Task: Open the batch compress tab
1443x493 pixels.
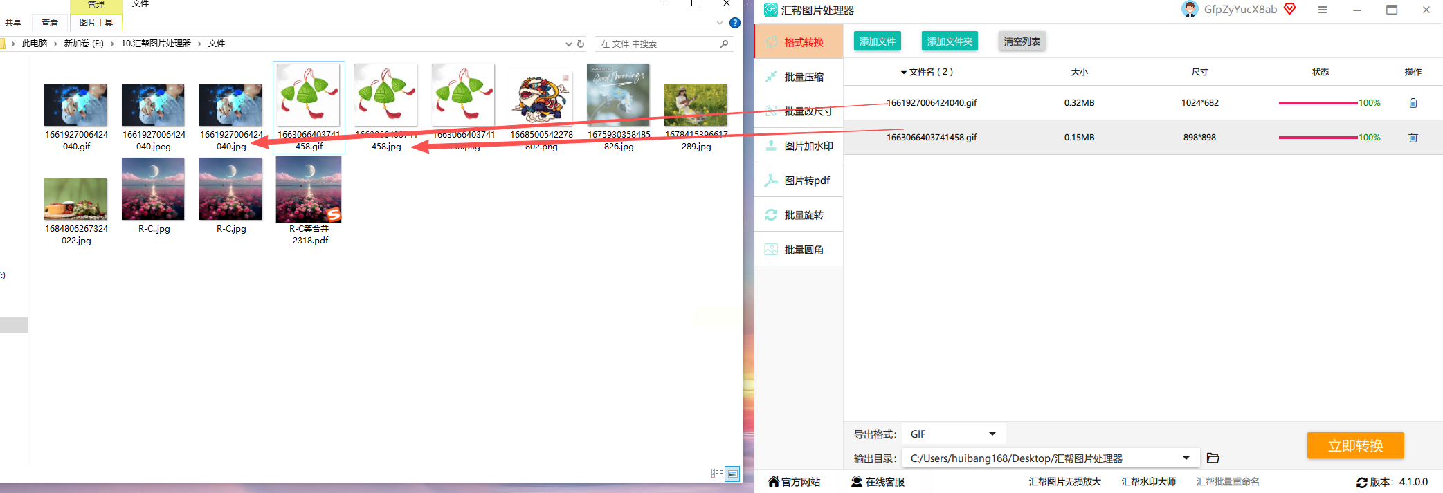Action: coord(799,77)
